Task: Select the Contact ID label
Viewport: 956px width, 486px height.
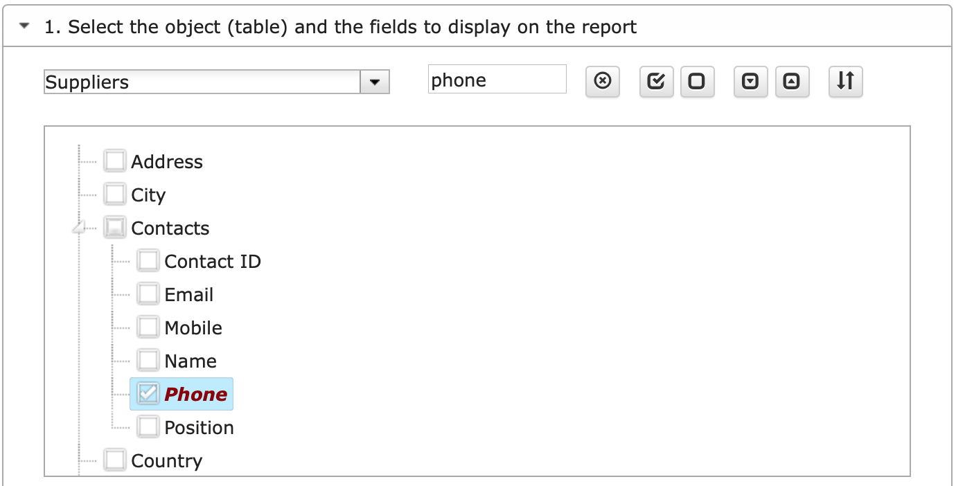Action: pyautogui.click(x=213, y=261)
